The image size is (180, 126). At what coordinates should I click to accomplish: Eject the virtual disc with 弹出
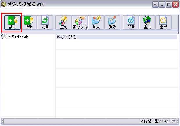[29, 23]
